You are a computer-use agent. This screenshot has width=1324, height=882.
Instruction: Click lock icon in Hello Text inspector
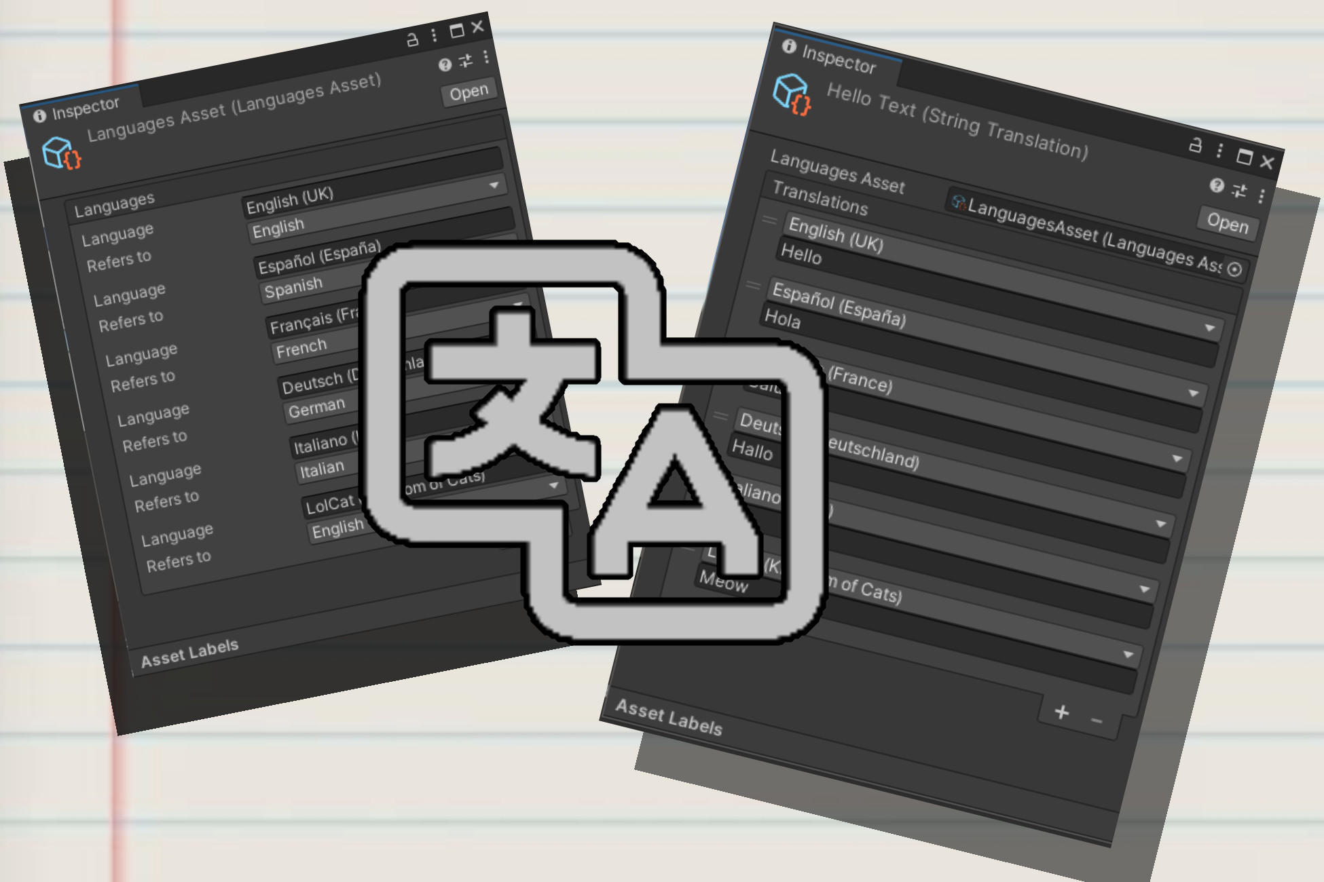pos(1196,145)
